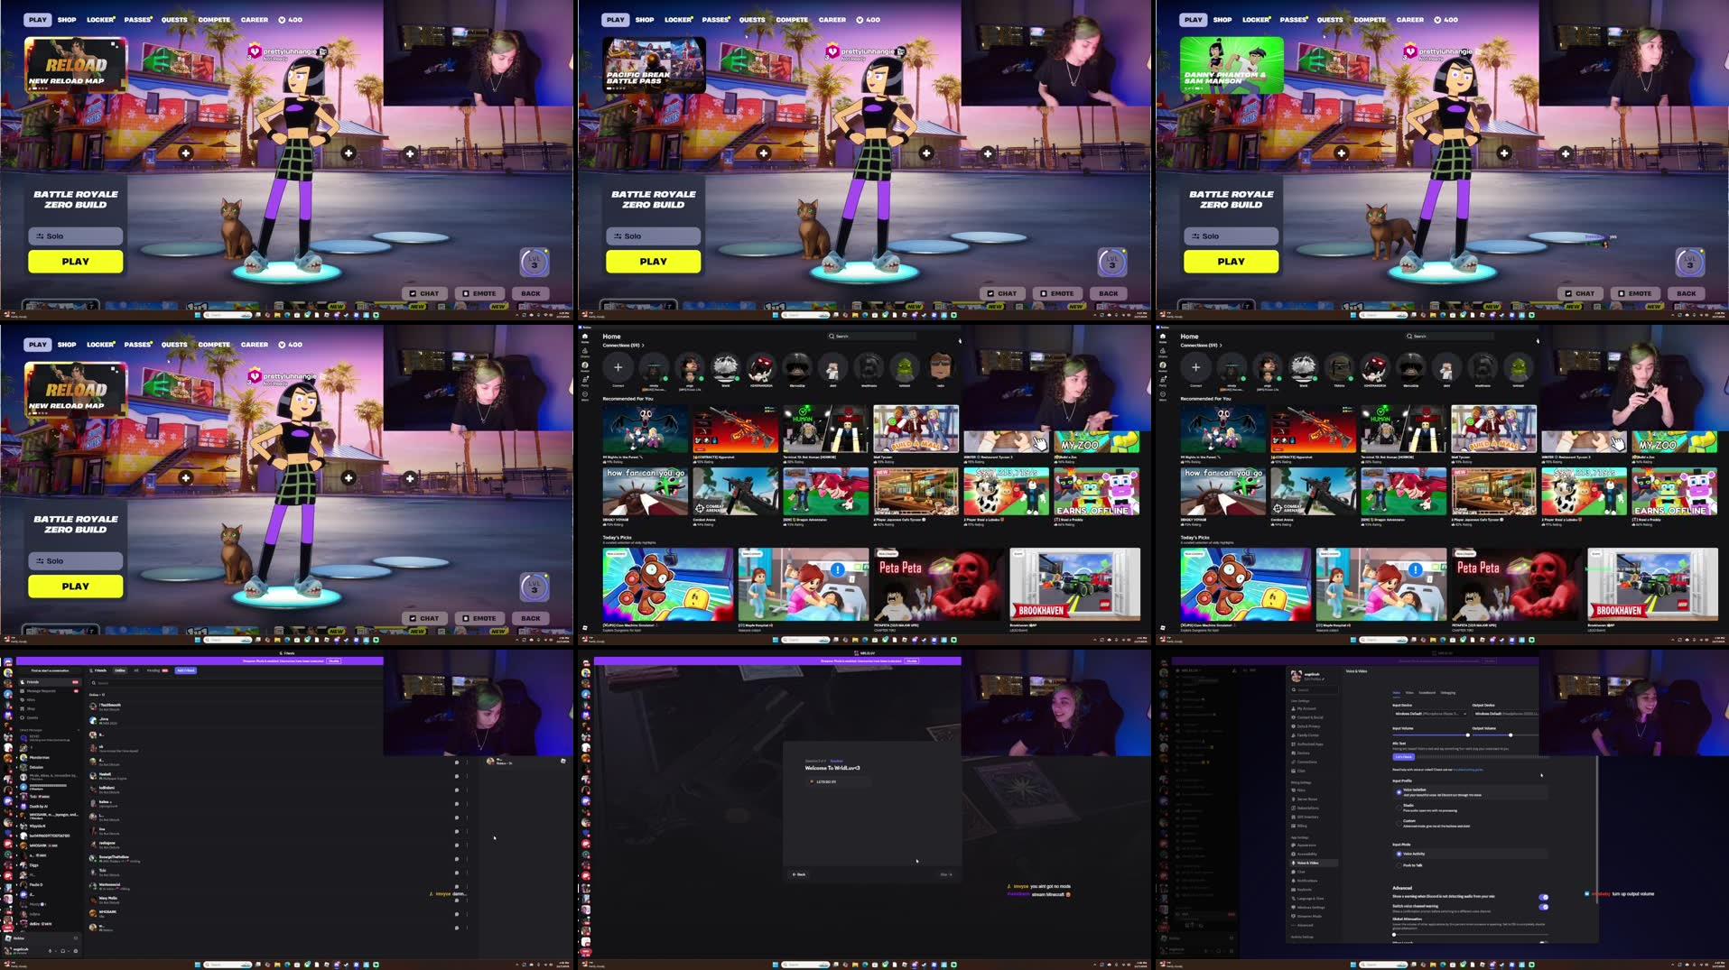Turn off the audio detection warning toggle
Screen dimensions: 1729x970
click(x=1542, y=897)
